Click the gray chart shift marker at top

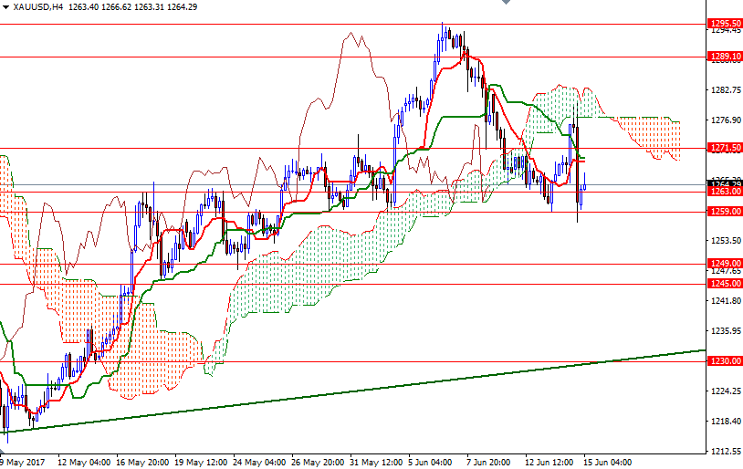pos(508,4)
